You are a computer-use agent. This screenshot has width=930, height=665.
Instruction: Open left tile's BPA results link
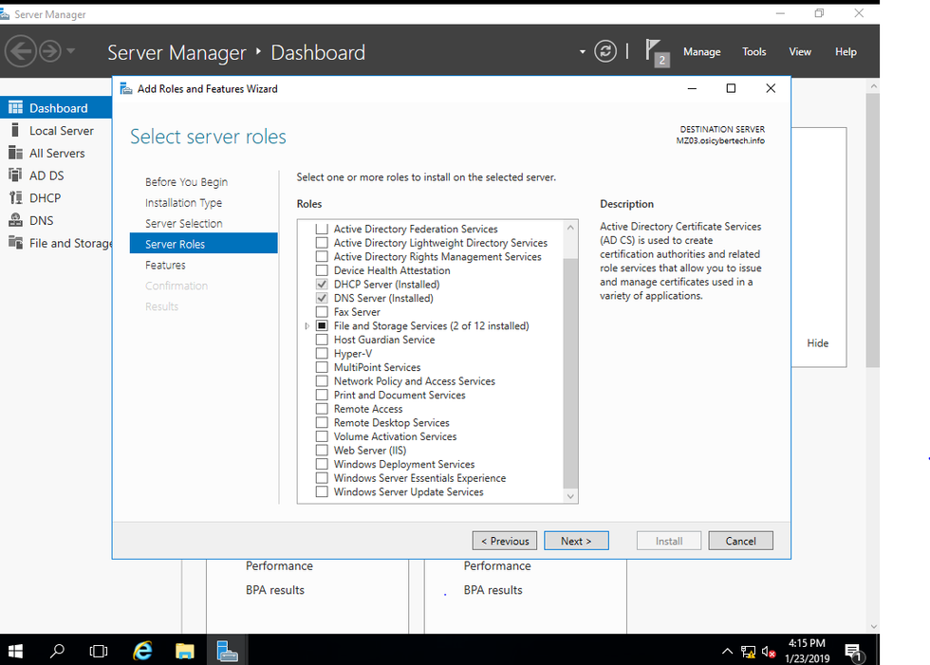275,590
